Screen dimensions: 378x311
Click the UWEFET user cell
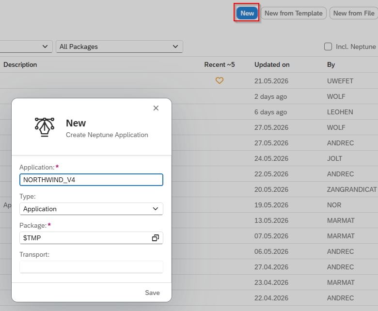[340, 81]
